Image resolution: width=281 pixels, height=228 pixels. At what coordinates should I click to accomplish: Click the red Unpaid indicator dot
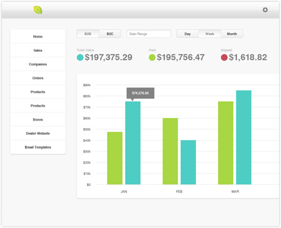point(224,57)
